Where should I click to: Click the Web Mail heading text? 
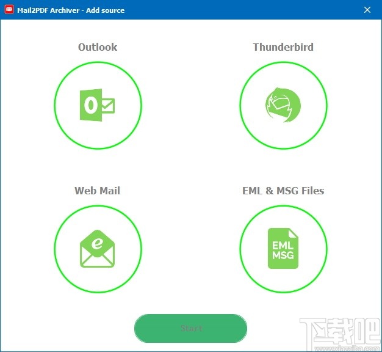coord(97,191)
